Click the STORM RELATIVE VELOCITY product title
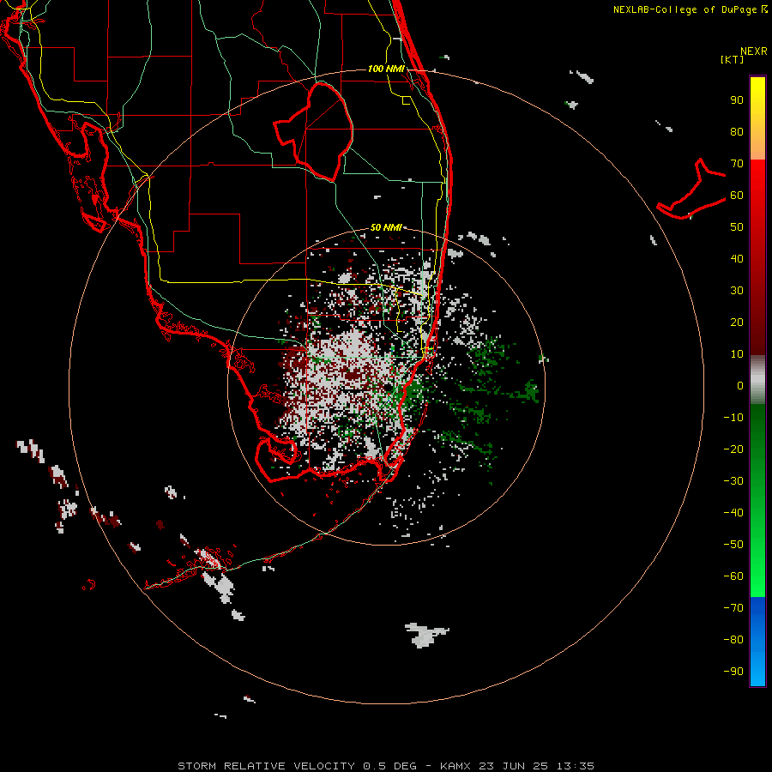The height and width of the screenshot is (772, 772). pos(266,766)
